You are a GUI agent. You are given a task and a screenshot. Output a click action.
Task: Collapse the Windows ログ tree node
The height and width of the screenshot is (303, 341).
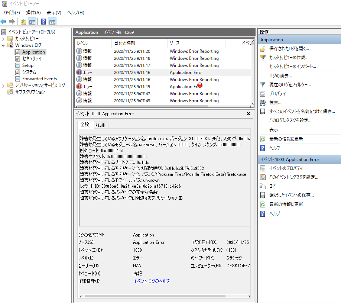click(x=4, y=45)
